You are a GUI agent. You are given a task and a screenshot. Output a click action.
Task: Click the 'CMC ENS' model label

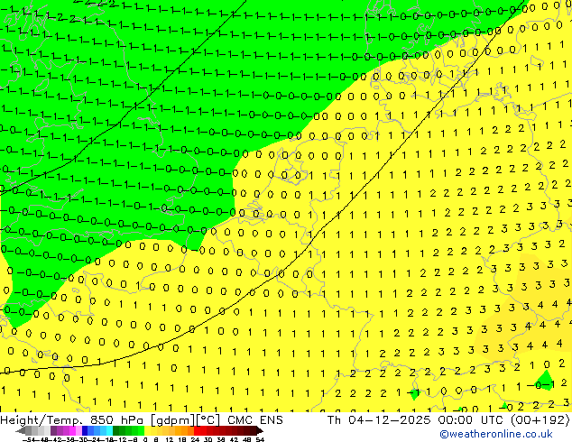255,419
